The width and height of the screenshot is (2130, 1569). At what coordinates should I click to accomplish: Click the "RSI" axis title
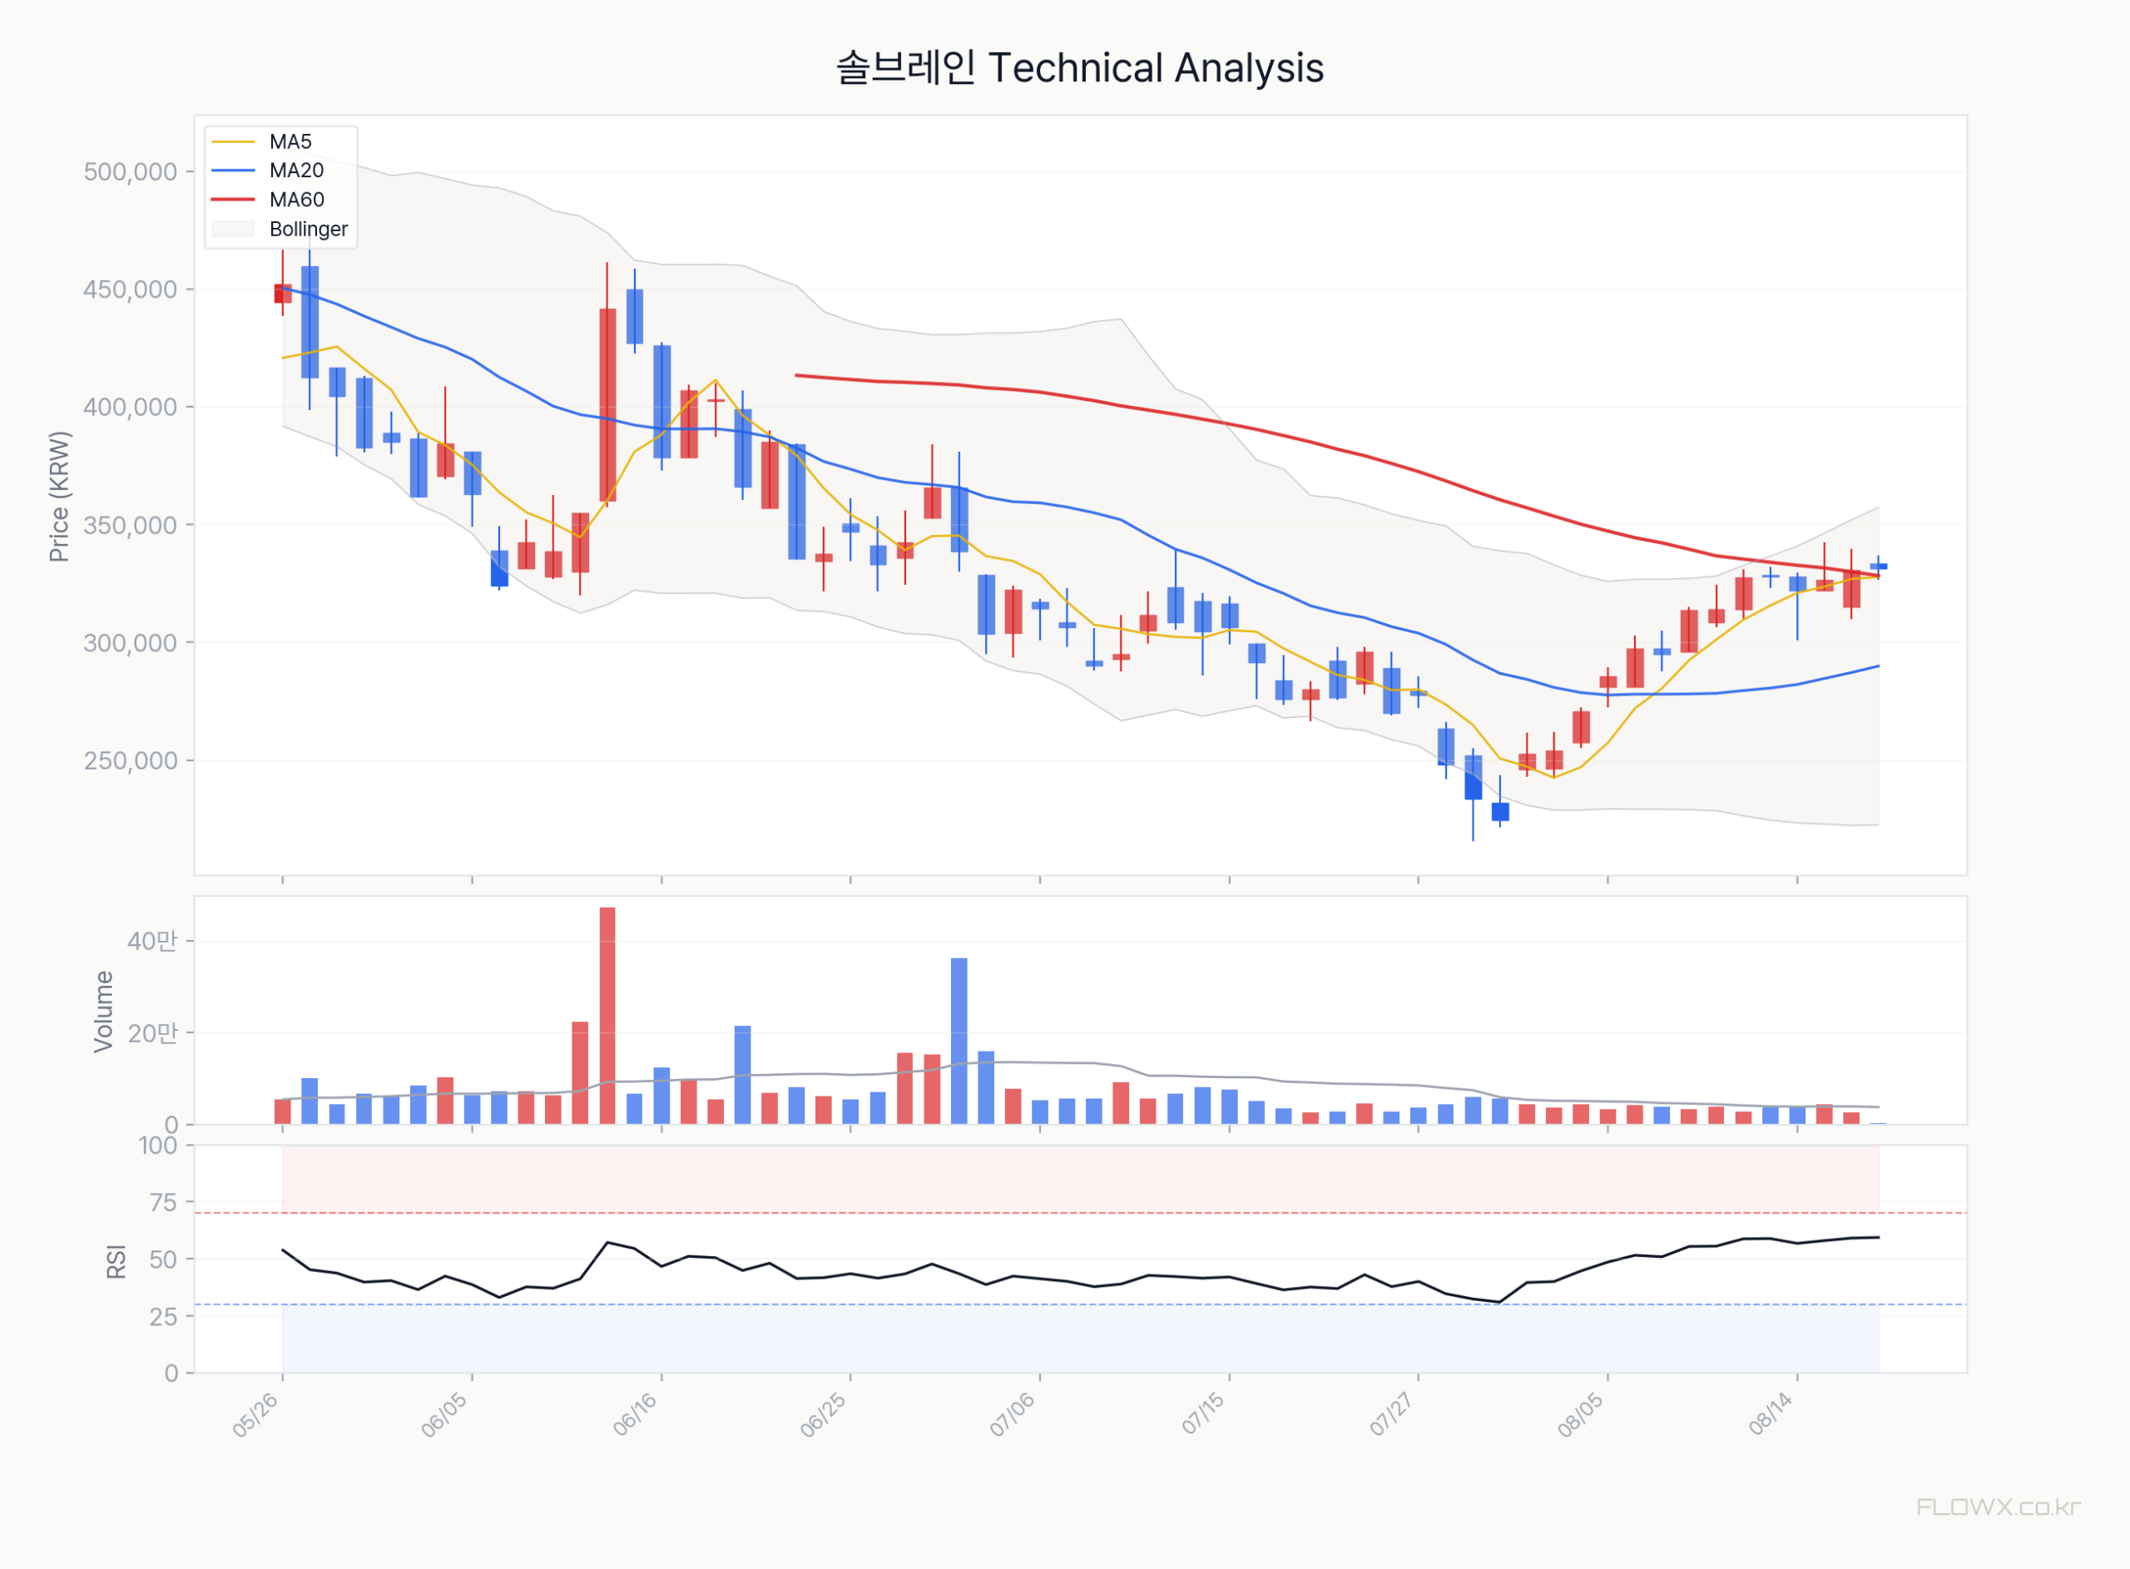pyautogui.click(x=116, y=1261)
